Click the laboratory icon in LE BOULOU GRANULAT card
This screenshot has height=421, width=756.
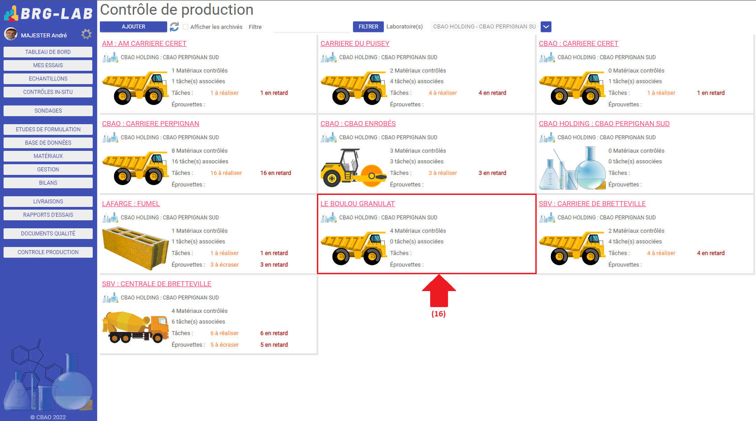329,218
